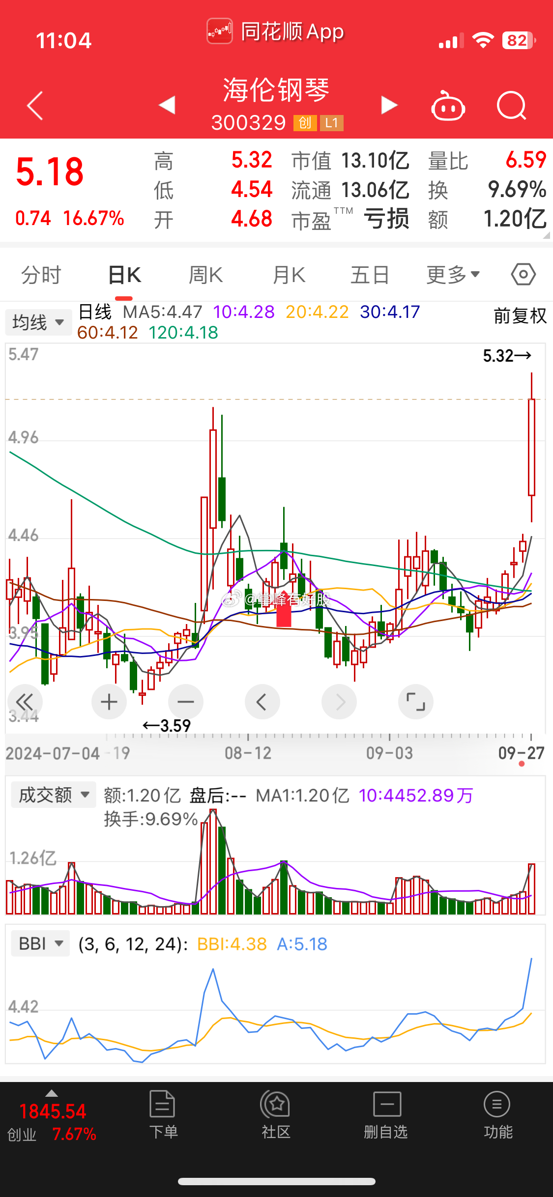Tap MA5:4.47 value label
This screenshot has width=553, height=1197.
point(162,312)
